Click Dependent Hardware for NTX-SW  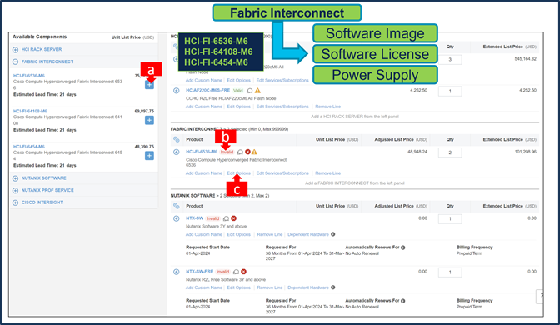[x=308, y=235]
